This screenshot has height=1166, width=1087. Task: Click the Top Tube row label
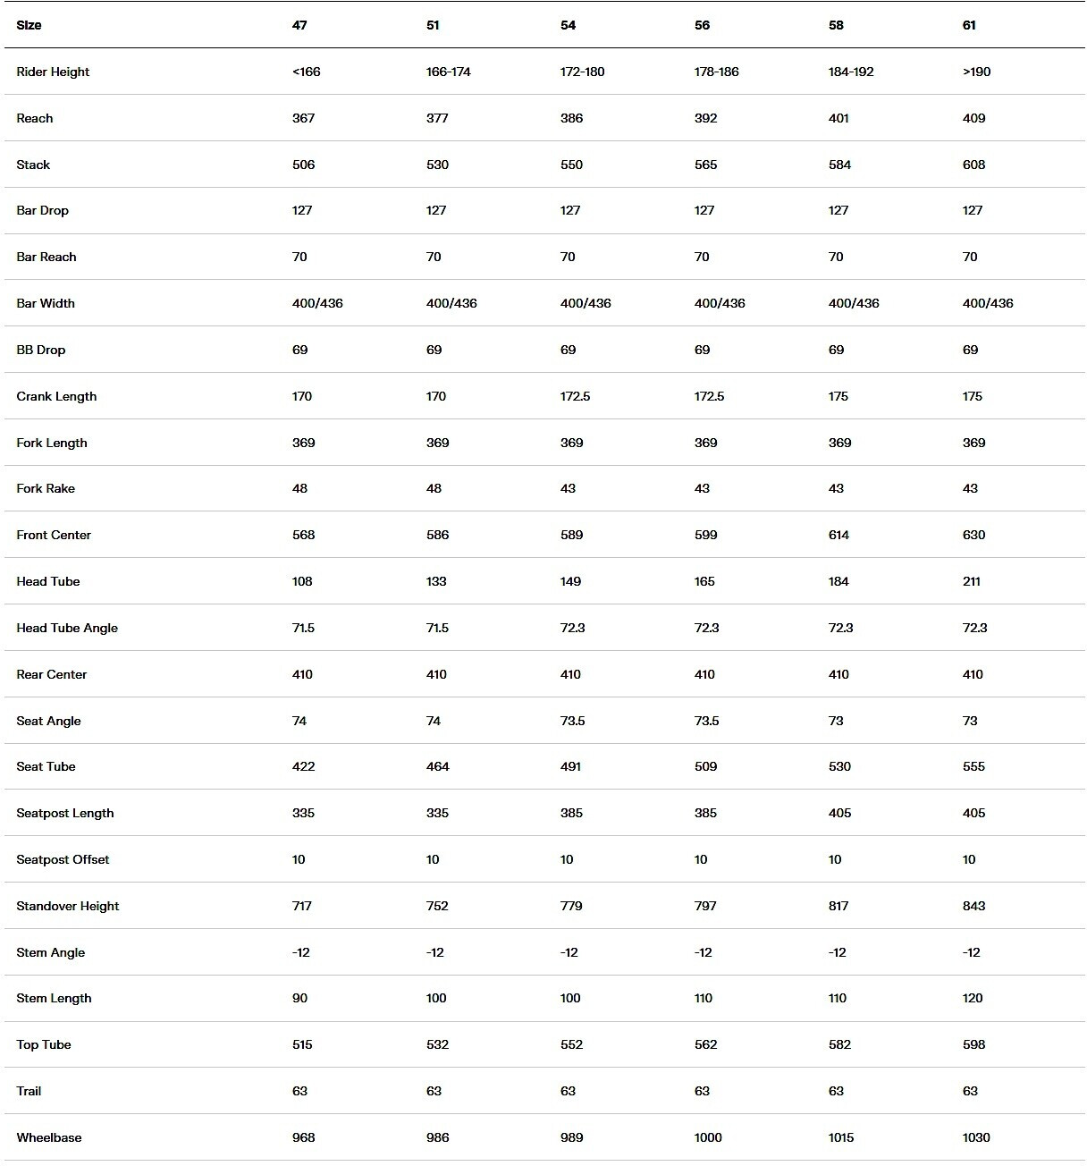[44, 1044]
